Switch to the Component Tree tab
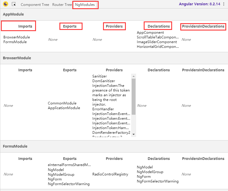This screenshot has width=228, height=191. pyautogui.click(x=35, y=5)
